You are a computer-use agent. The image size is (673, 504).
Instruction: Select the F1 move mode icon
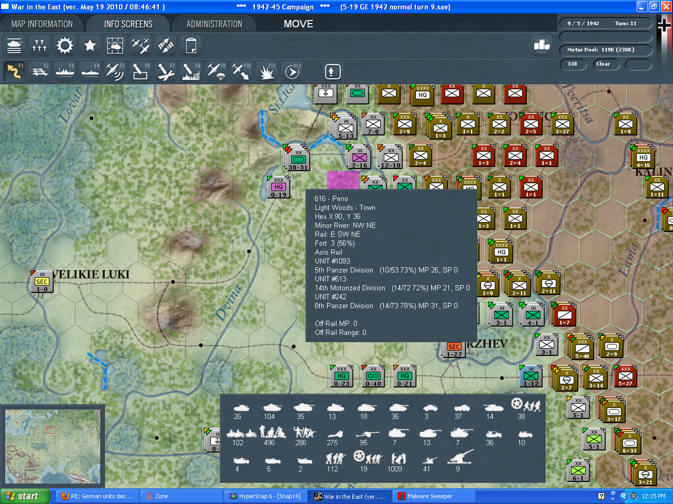coord(14,71)
